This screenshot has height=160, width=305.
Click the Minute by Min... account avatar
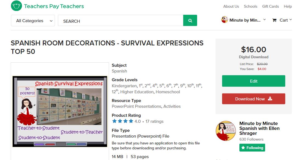click(x=225, y=20)
